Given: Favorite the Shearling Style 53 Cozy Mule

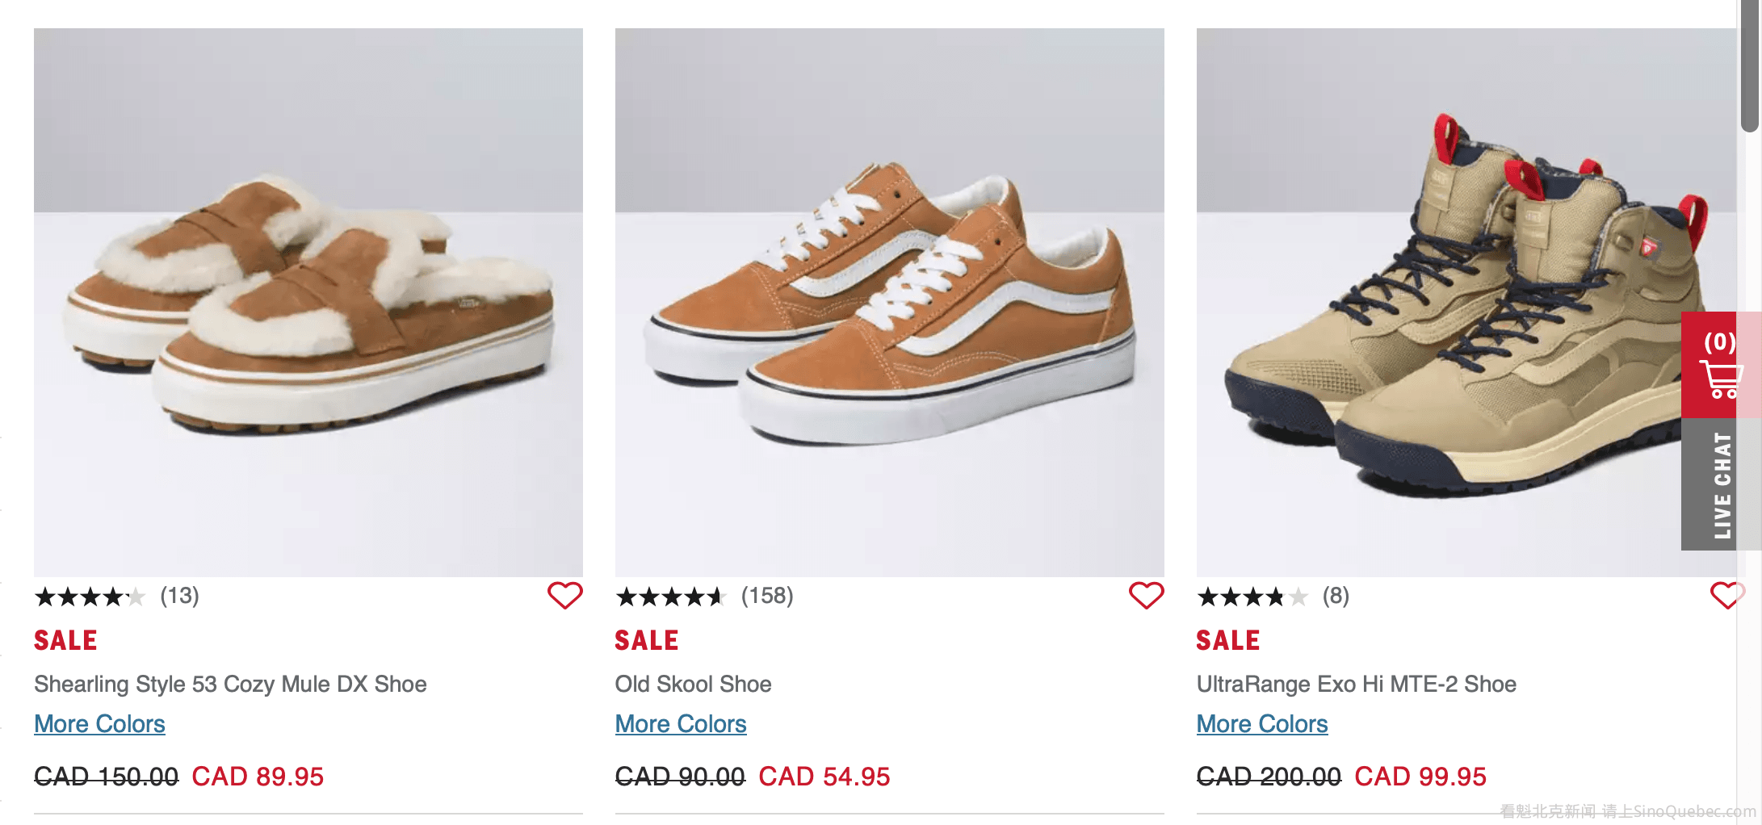Looking at the screenshot, I should pyautogui.click(x=564, y=596).
